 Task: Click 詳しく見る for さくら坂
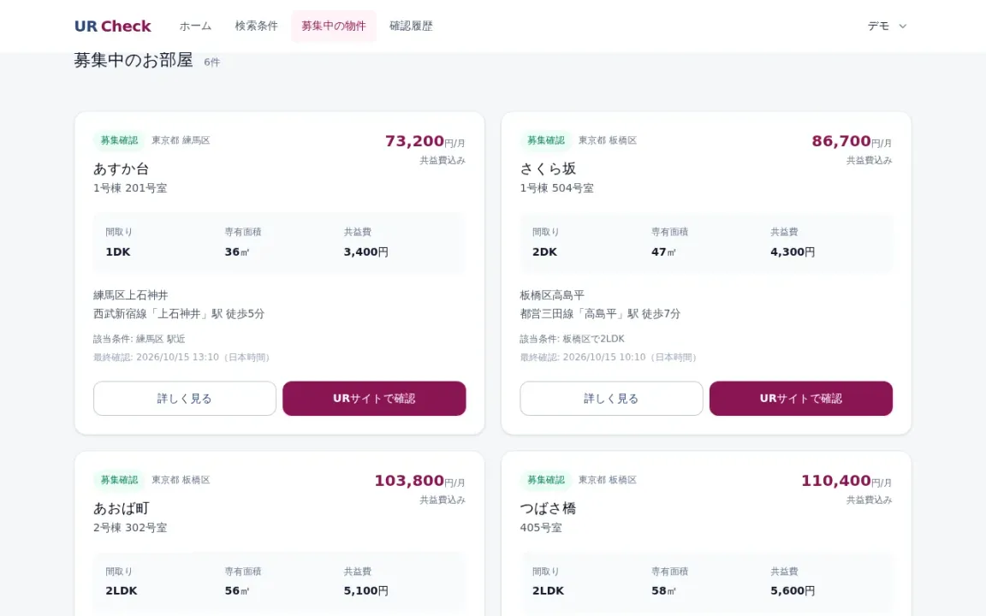(611, 398)
